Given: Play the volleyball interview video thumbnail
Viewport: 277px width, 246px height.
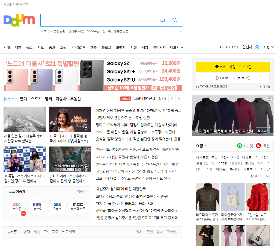Looking at the screenshot, I should [25, 159].
